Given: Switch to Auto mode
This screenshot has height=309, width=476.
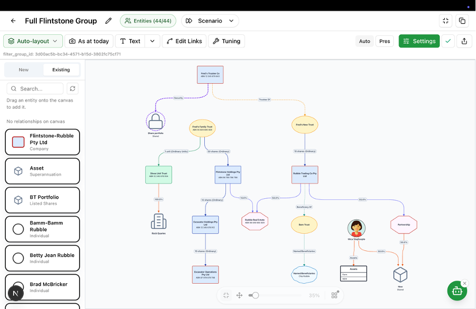Looking at the screenshot, I should tap(364, 41).
